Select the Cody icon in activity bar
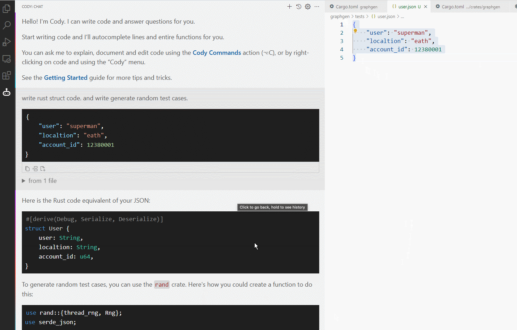 point(7,92)
